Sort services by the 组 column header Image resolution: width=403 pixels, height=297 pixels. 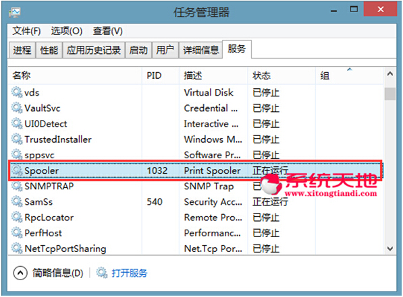tap(349, 75)
